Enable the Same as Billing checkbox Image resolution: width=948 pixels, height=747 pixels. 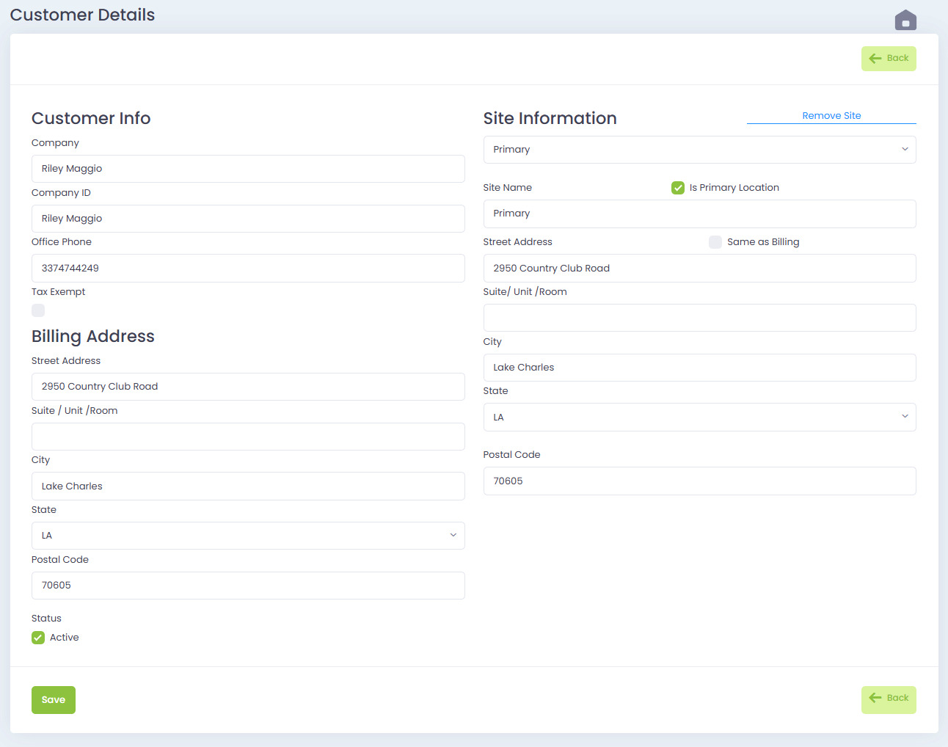click(x=715, y=242)
